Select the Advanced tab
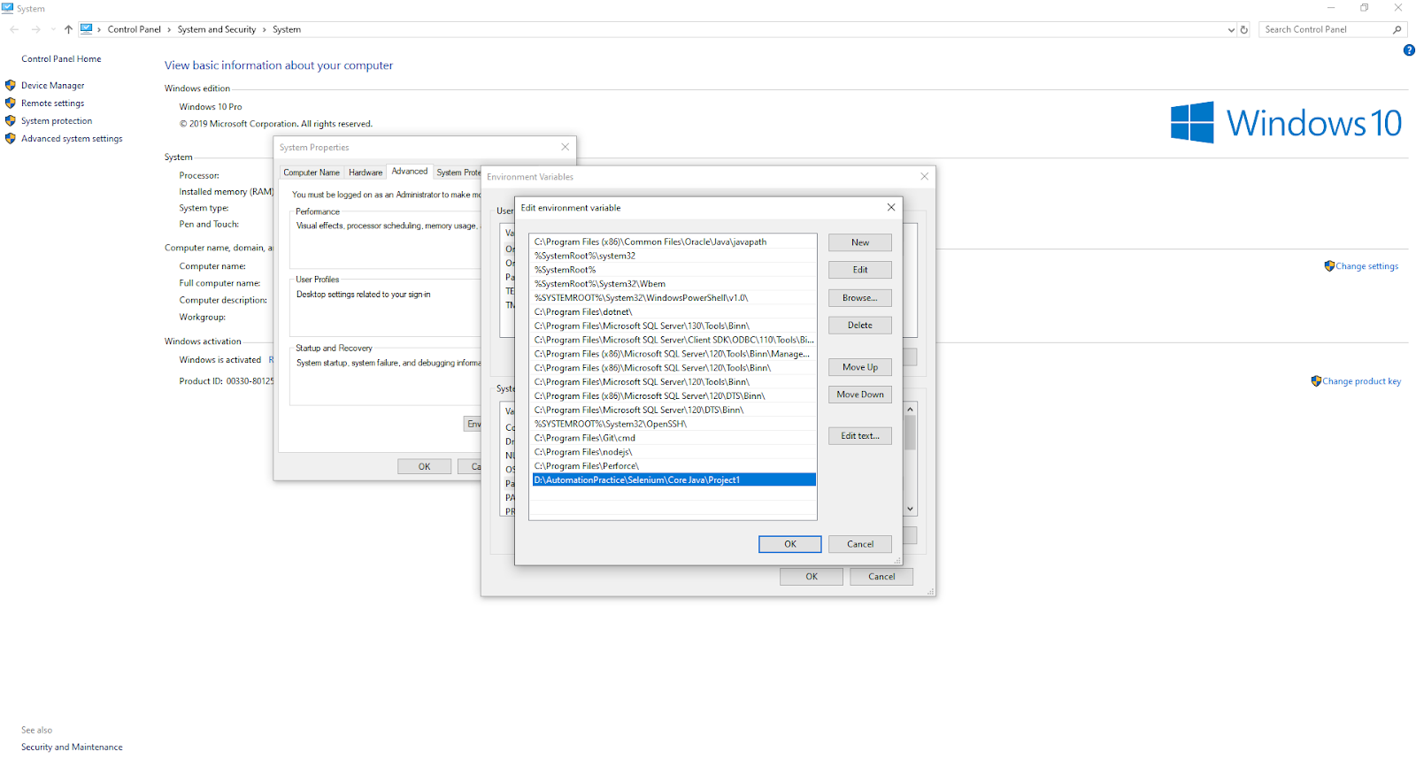1416x767 pixels. click(410, 172)
